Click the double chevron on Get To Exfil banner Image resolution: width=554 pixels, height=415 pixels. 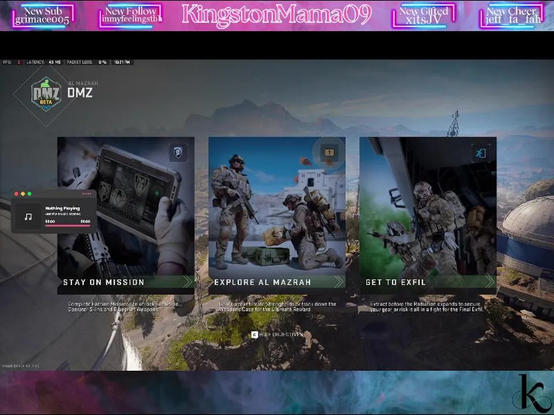[x=490, y=282]
